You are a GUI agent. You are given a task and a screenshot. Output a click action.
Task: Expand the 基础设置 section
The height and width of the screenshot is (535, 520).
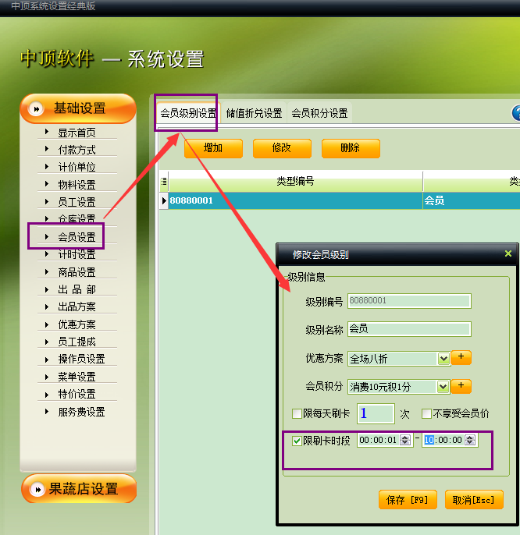tap(78, 108)
